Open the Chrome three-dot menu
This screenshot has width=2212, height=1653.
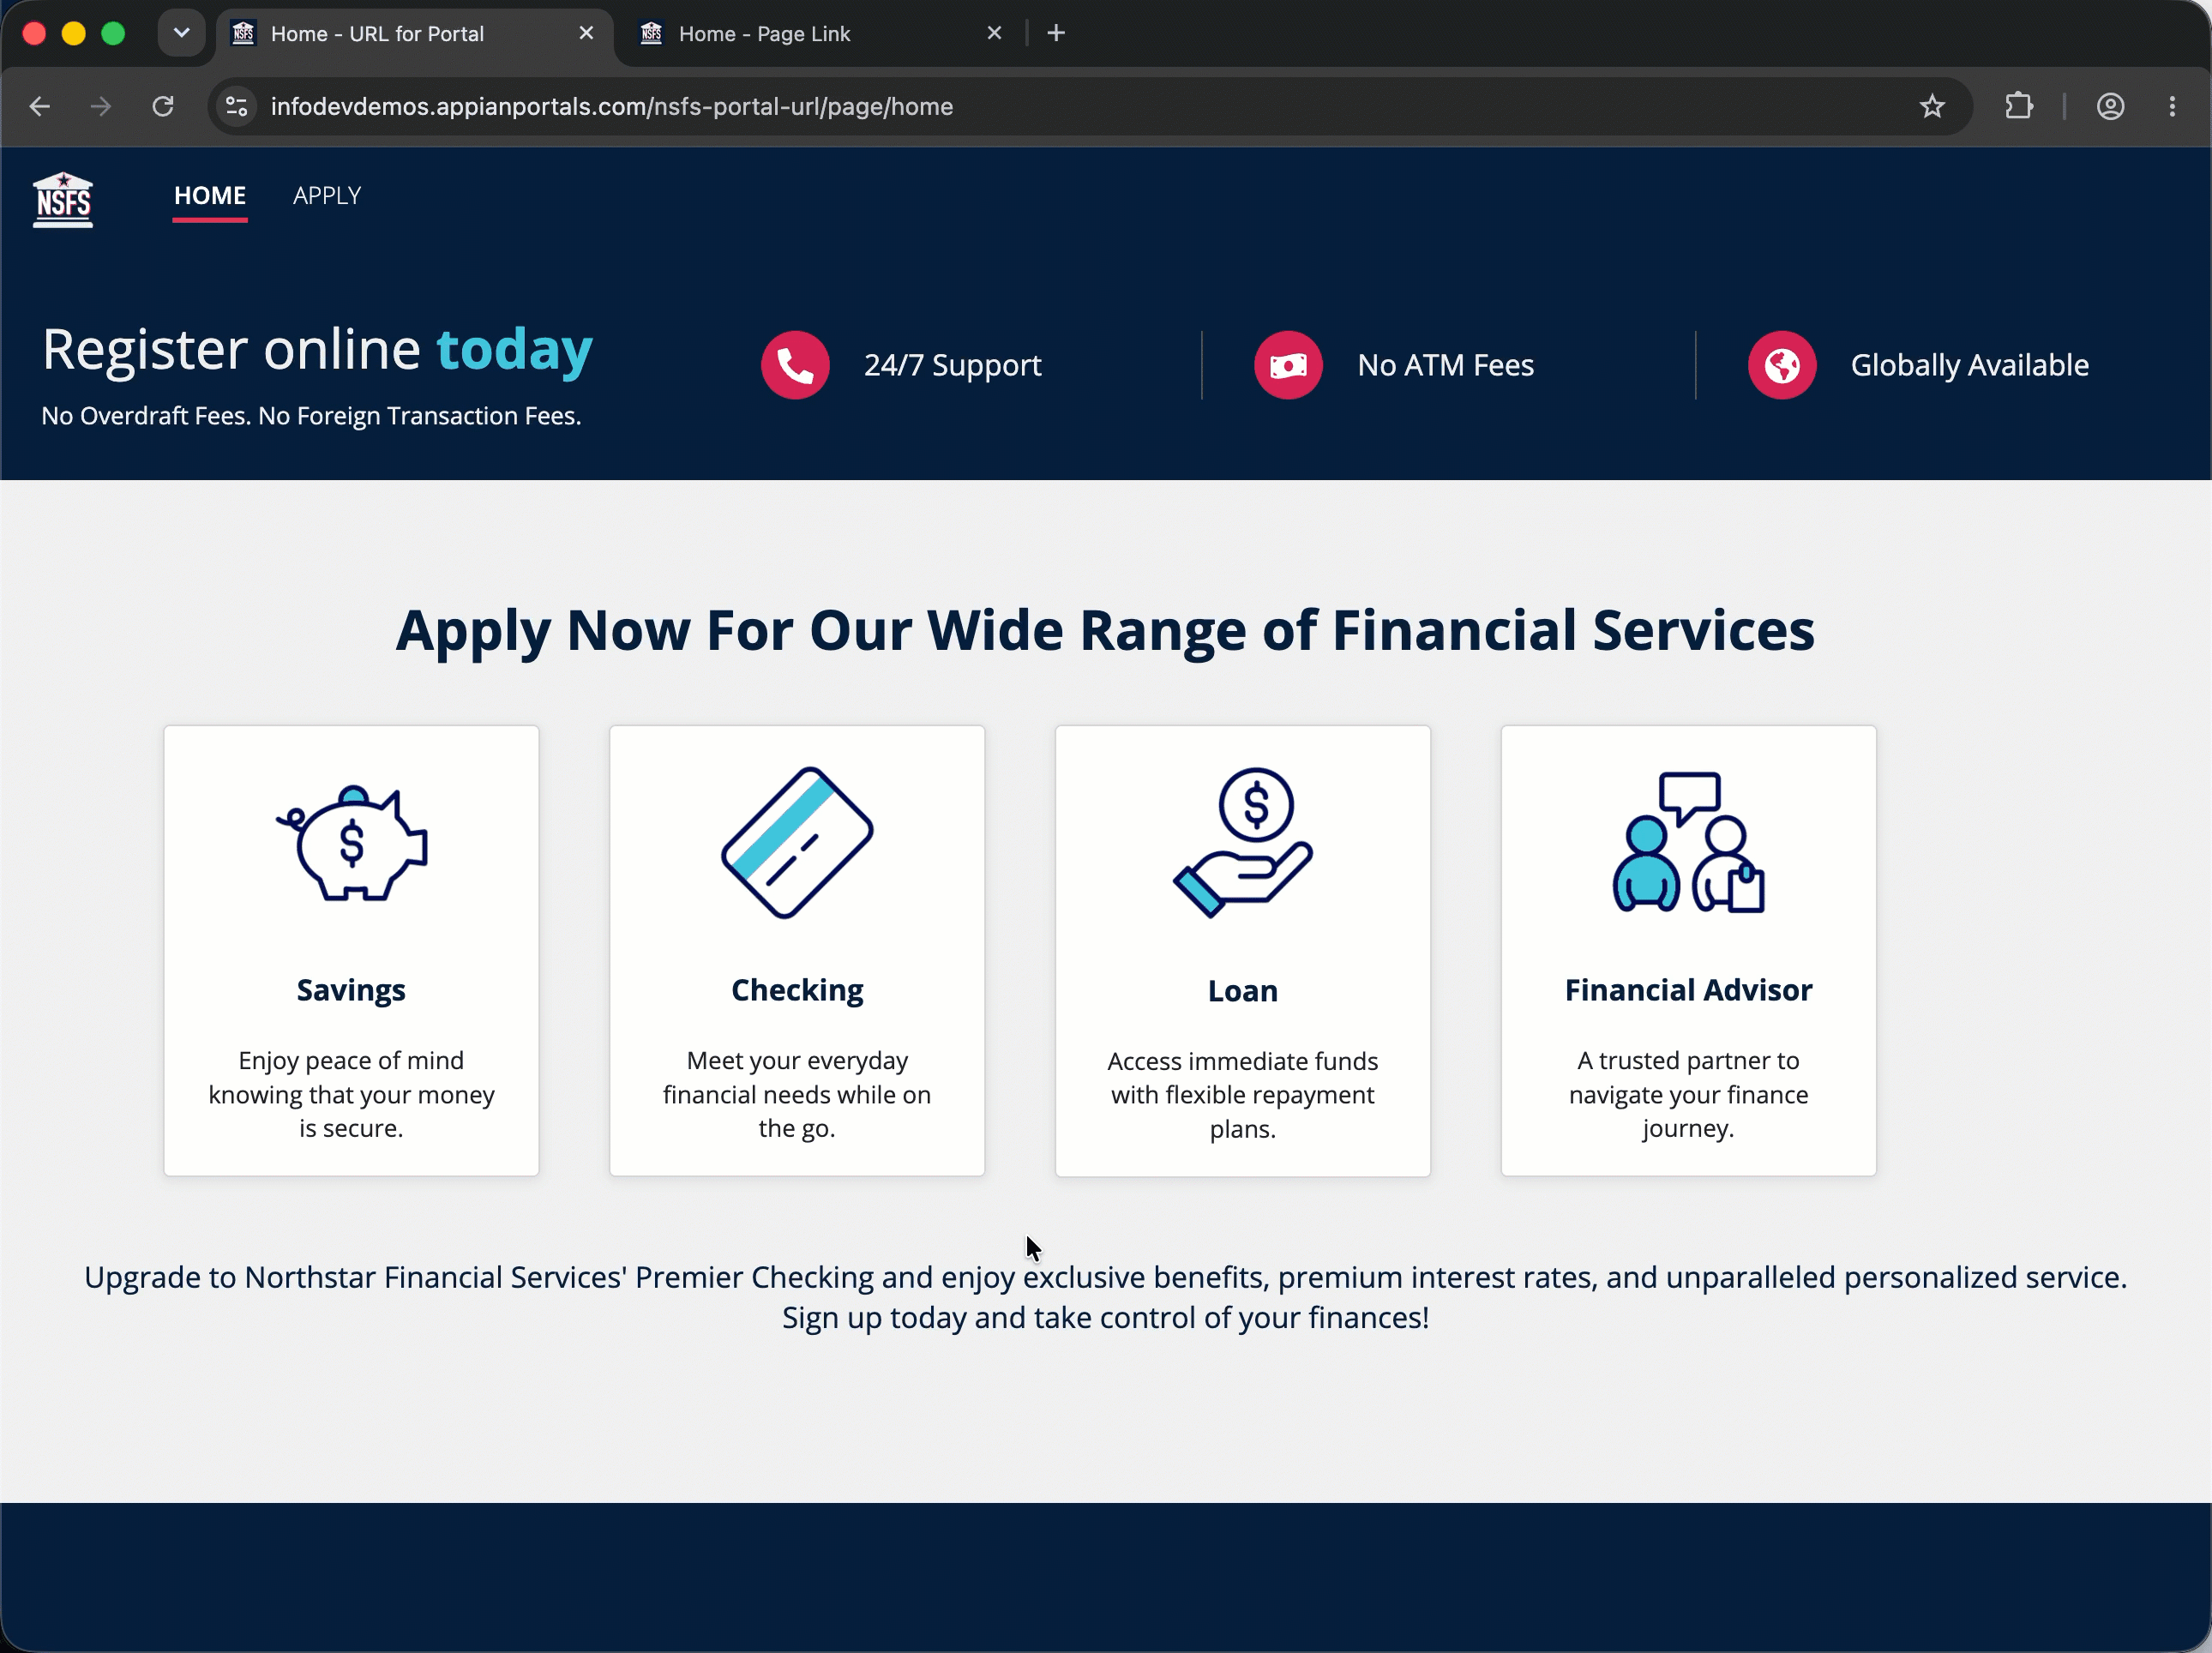[x=2172, y=106]
